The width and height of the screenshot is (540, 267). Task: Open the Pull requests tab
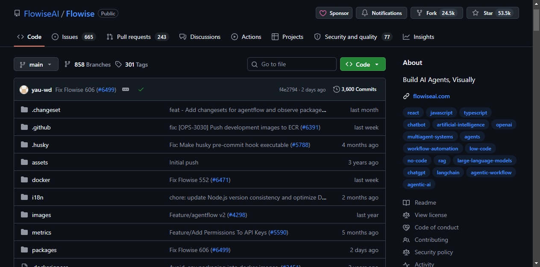(x=138, y=37)
